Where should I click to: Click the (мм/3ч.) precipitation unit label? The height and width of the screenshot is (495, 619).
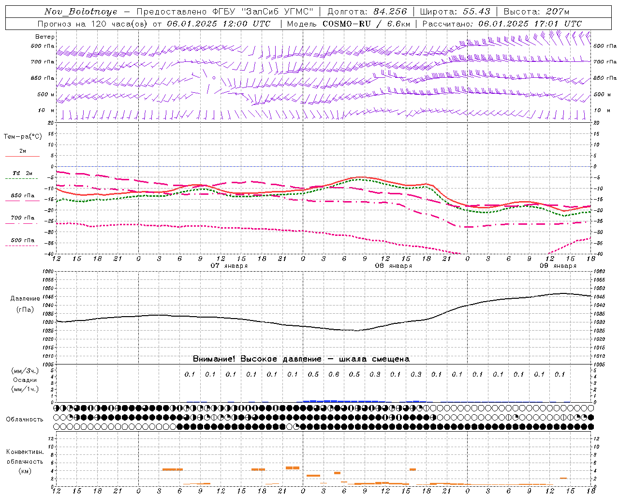pos(25,371)
